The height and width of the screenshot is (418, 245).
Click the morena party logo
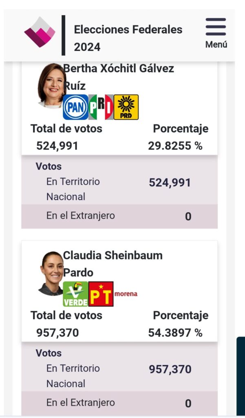coord(126,293)
